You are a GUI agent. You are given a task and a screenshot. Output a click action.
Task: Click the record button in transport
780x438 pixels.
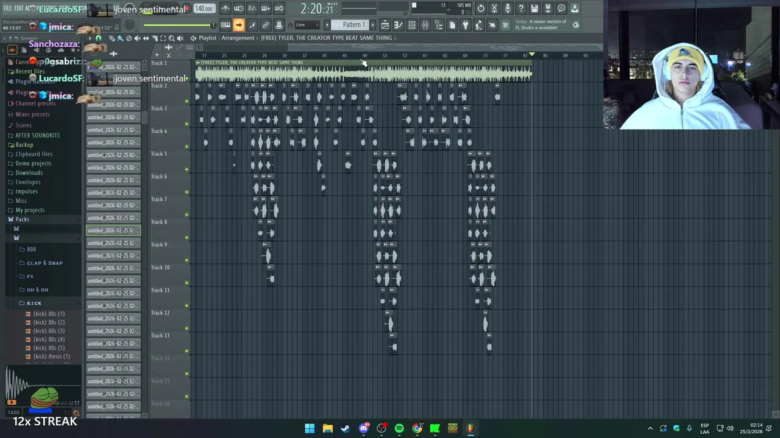coord(188,9)
